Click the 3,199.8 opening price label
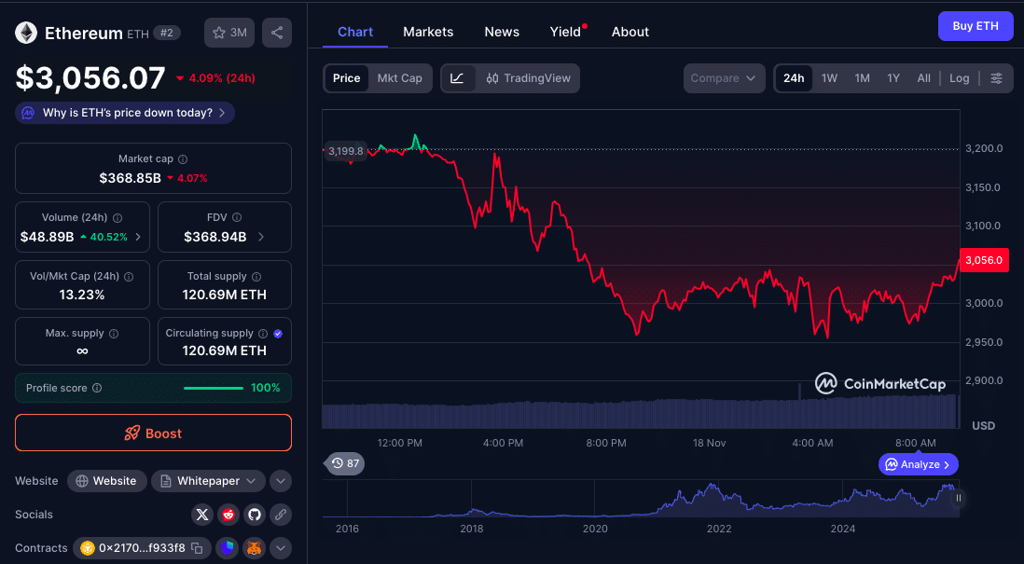This screenshot has width=1024, height=564. (x=345, y=151)
